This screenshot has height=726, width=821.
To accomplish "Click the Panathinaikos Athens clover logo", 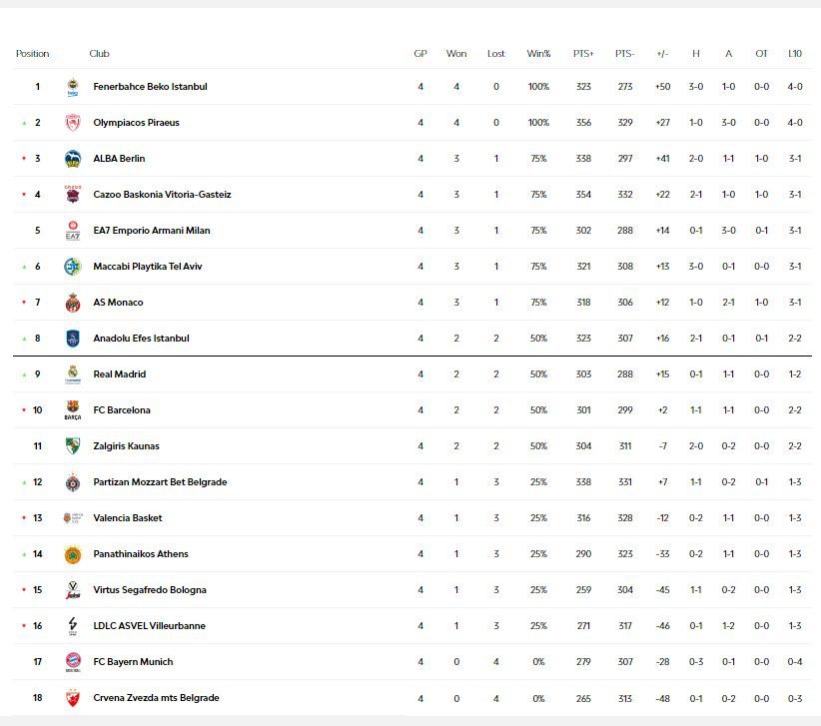I will tap(72, 554).
